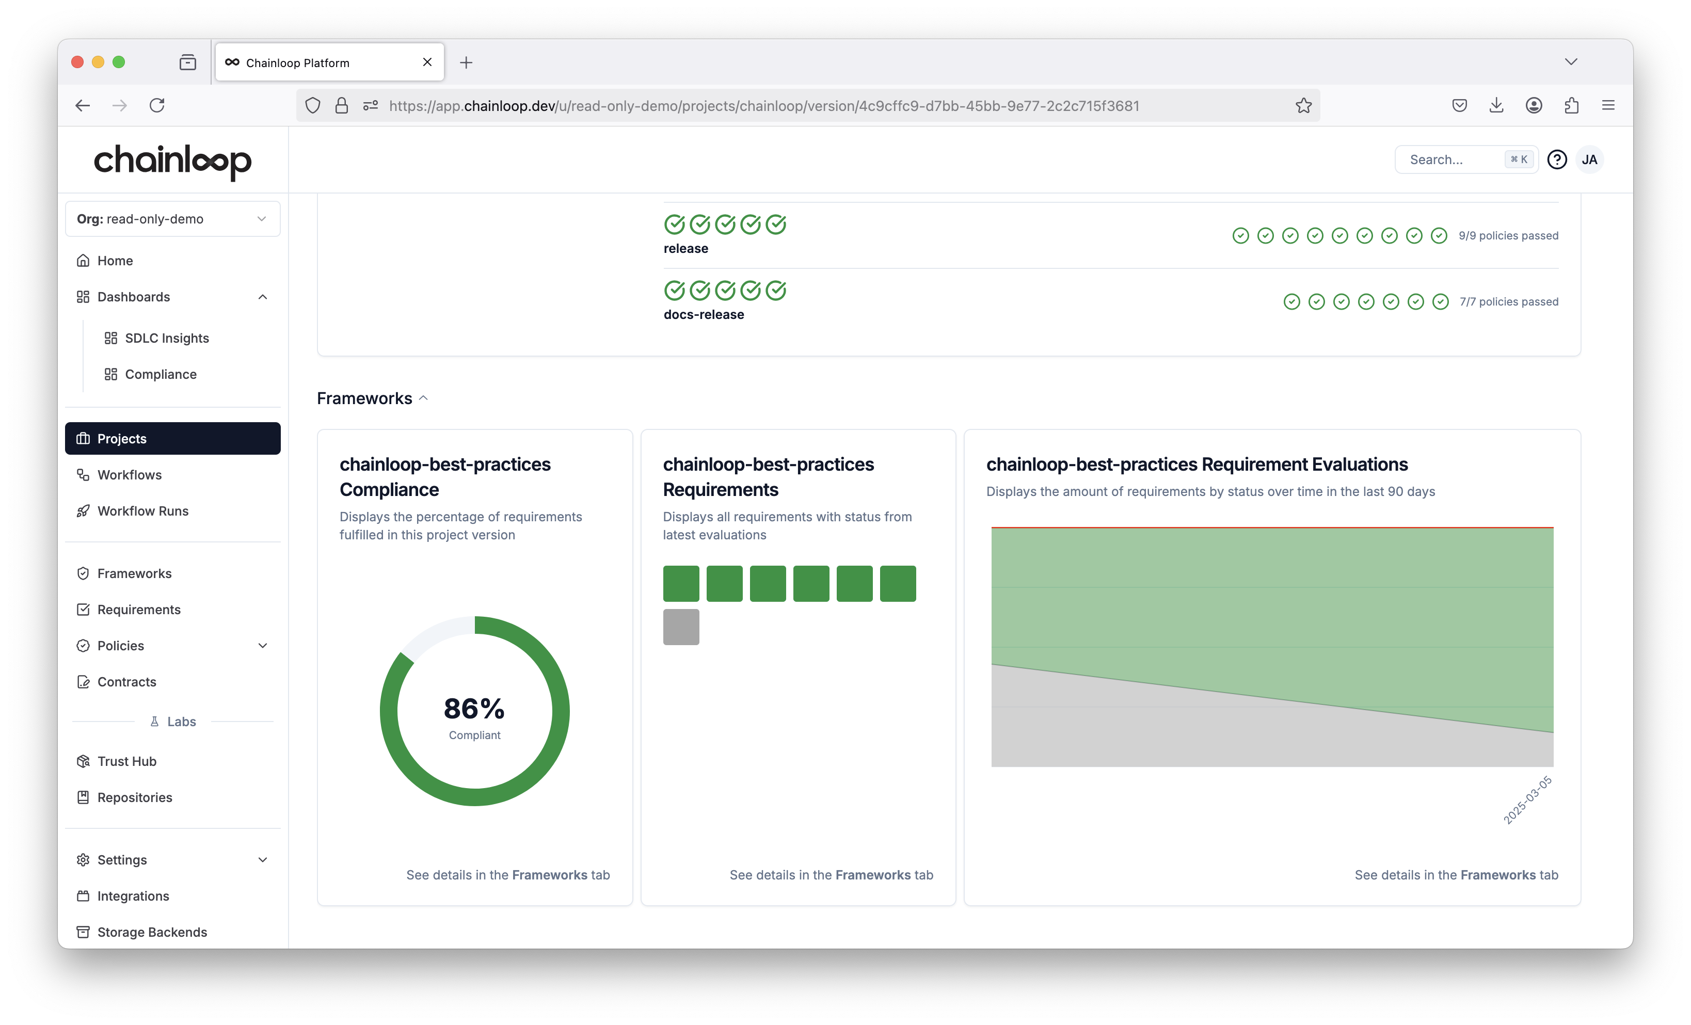
Task: Click the 7/7 policies passed text
Action: point(1509,302)
